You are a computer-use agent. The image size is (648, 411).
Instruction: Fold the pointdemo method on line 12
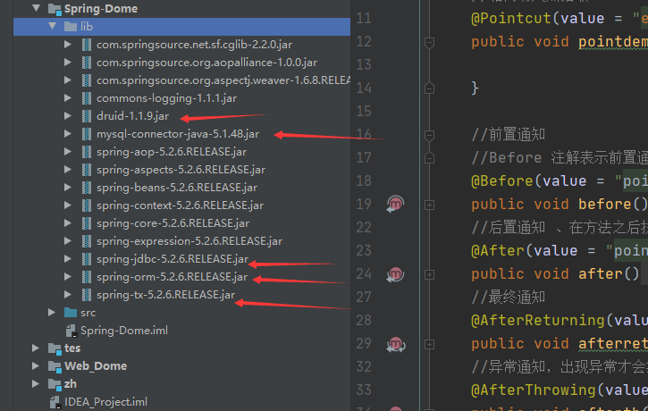429,42
